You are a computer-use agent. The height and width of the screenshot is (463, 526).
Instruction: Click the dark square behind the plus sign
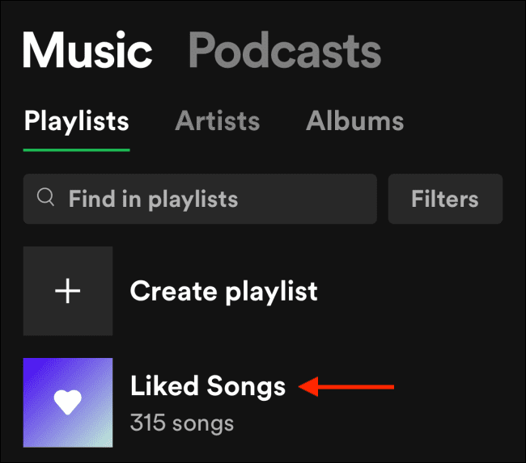click(x=40, y=267)
